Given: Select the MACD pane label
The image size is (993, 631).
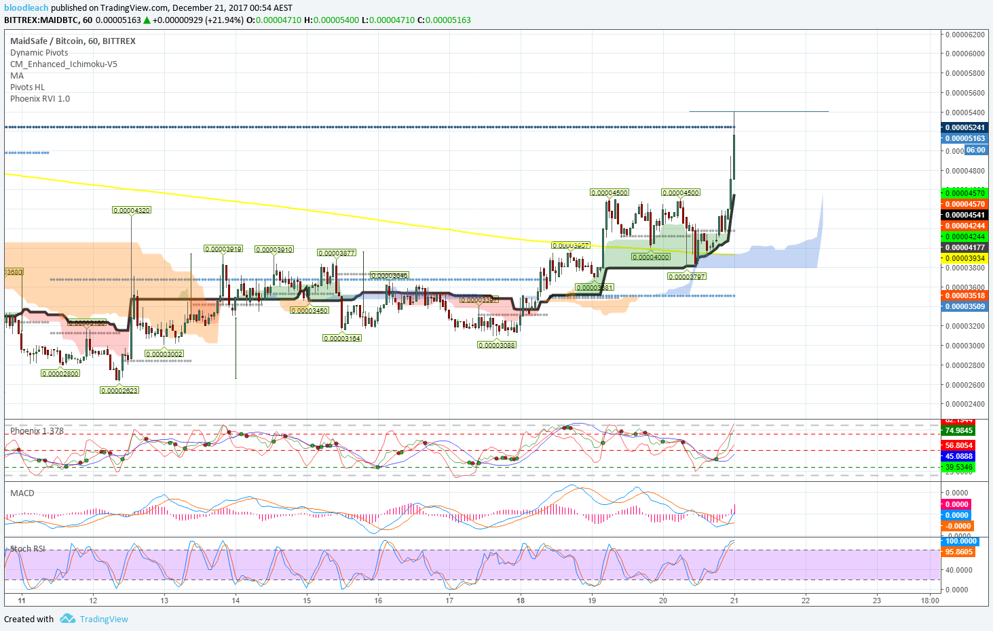Looking at the screenshot, I should click(22, 493).
